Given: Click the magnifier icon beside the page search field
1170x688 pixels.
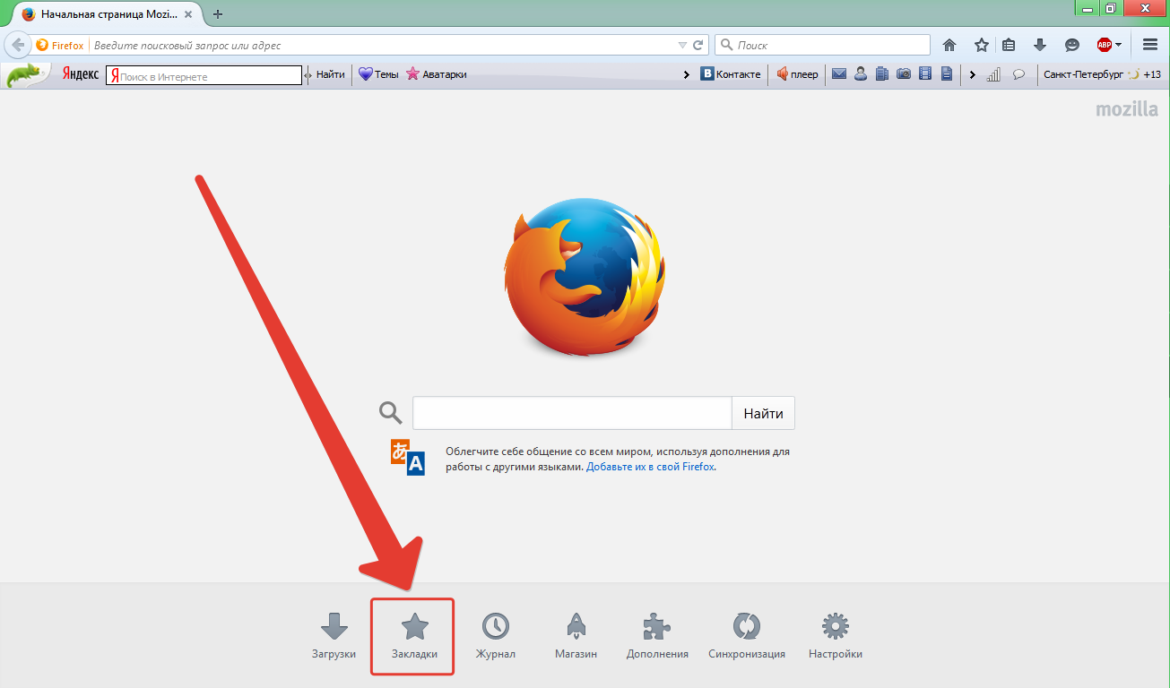Looking at the screenshot, I should click(x=390, y=412).
